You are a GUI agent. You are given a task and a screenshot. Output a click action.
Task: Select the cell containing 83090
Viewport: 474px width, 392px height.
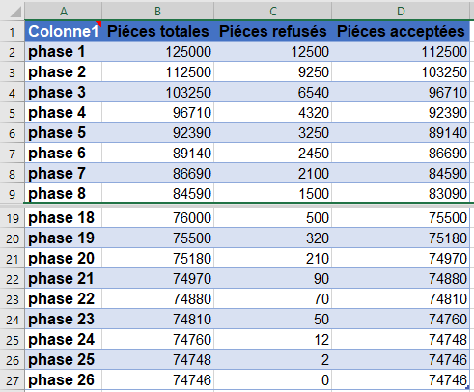401,193
